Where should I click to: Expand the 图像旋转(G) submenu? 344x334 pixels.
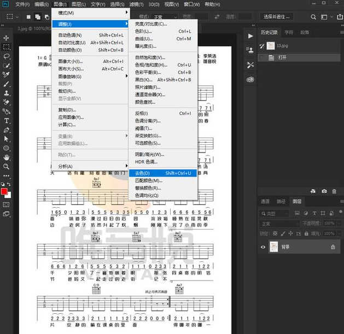click(x=91, y=77)
